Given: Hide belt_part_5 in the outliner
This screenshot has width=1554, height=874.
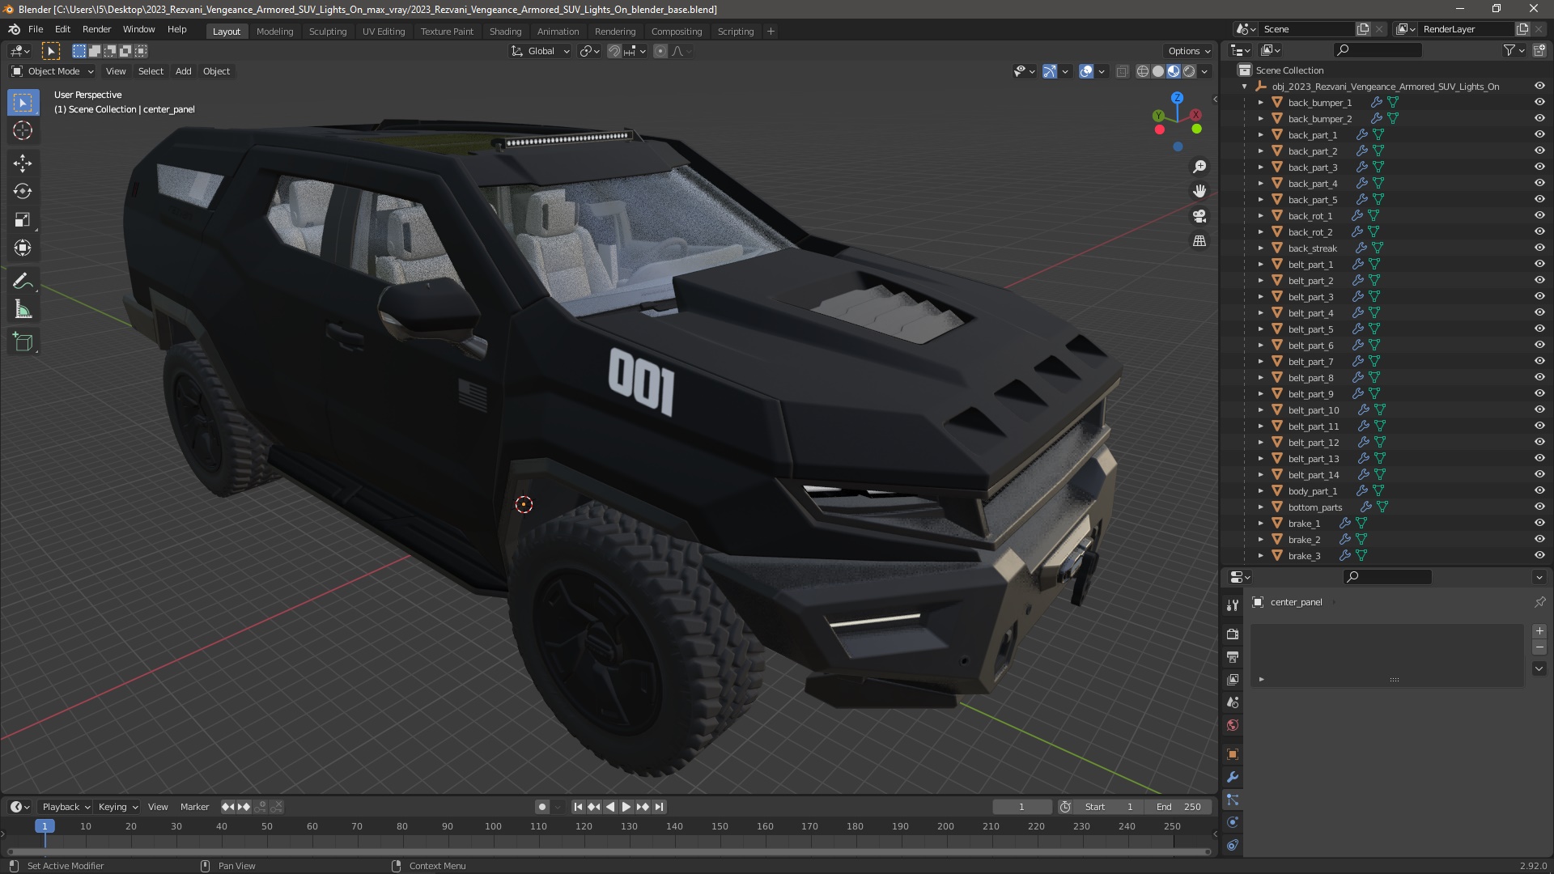Looking at the screenshot, I should 1539,329.
